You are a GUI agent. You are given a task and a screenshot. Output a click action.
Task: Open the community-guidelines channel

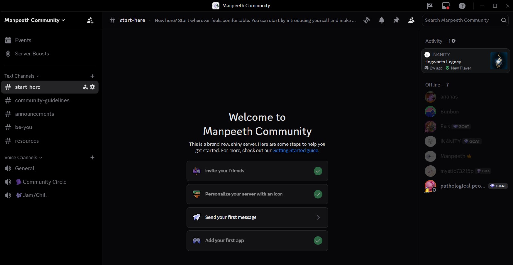[42, 100]
